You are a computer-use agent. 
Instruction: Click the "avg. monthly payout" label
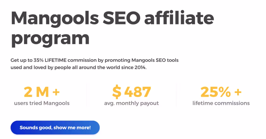[x=131, y=103]
